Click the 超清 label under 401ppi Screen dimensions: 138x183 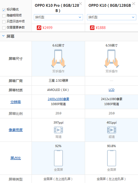tap(111, 137)
